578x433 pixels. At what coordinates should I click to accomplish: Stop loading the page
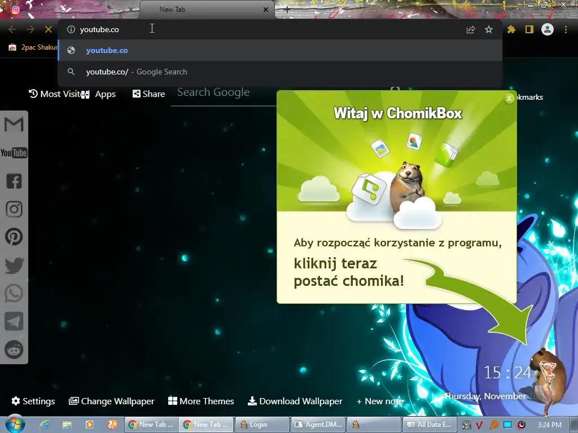point(49,29)
